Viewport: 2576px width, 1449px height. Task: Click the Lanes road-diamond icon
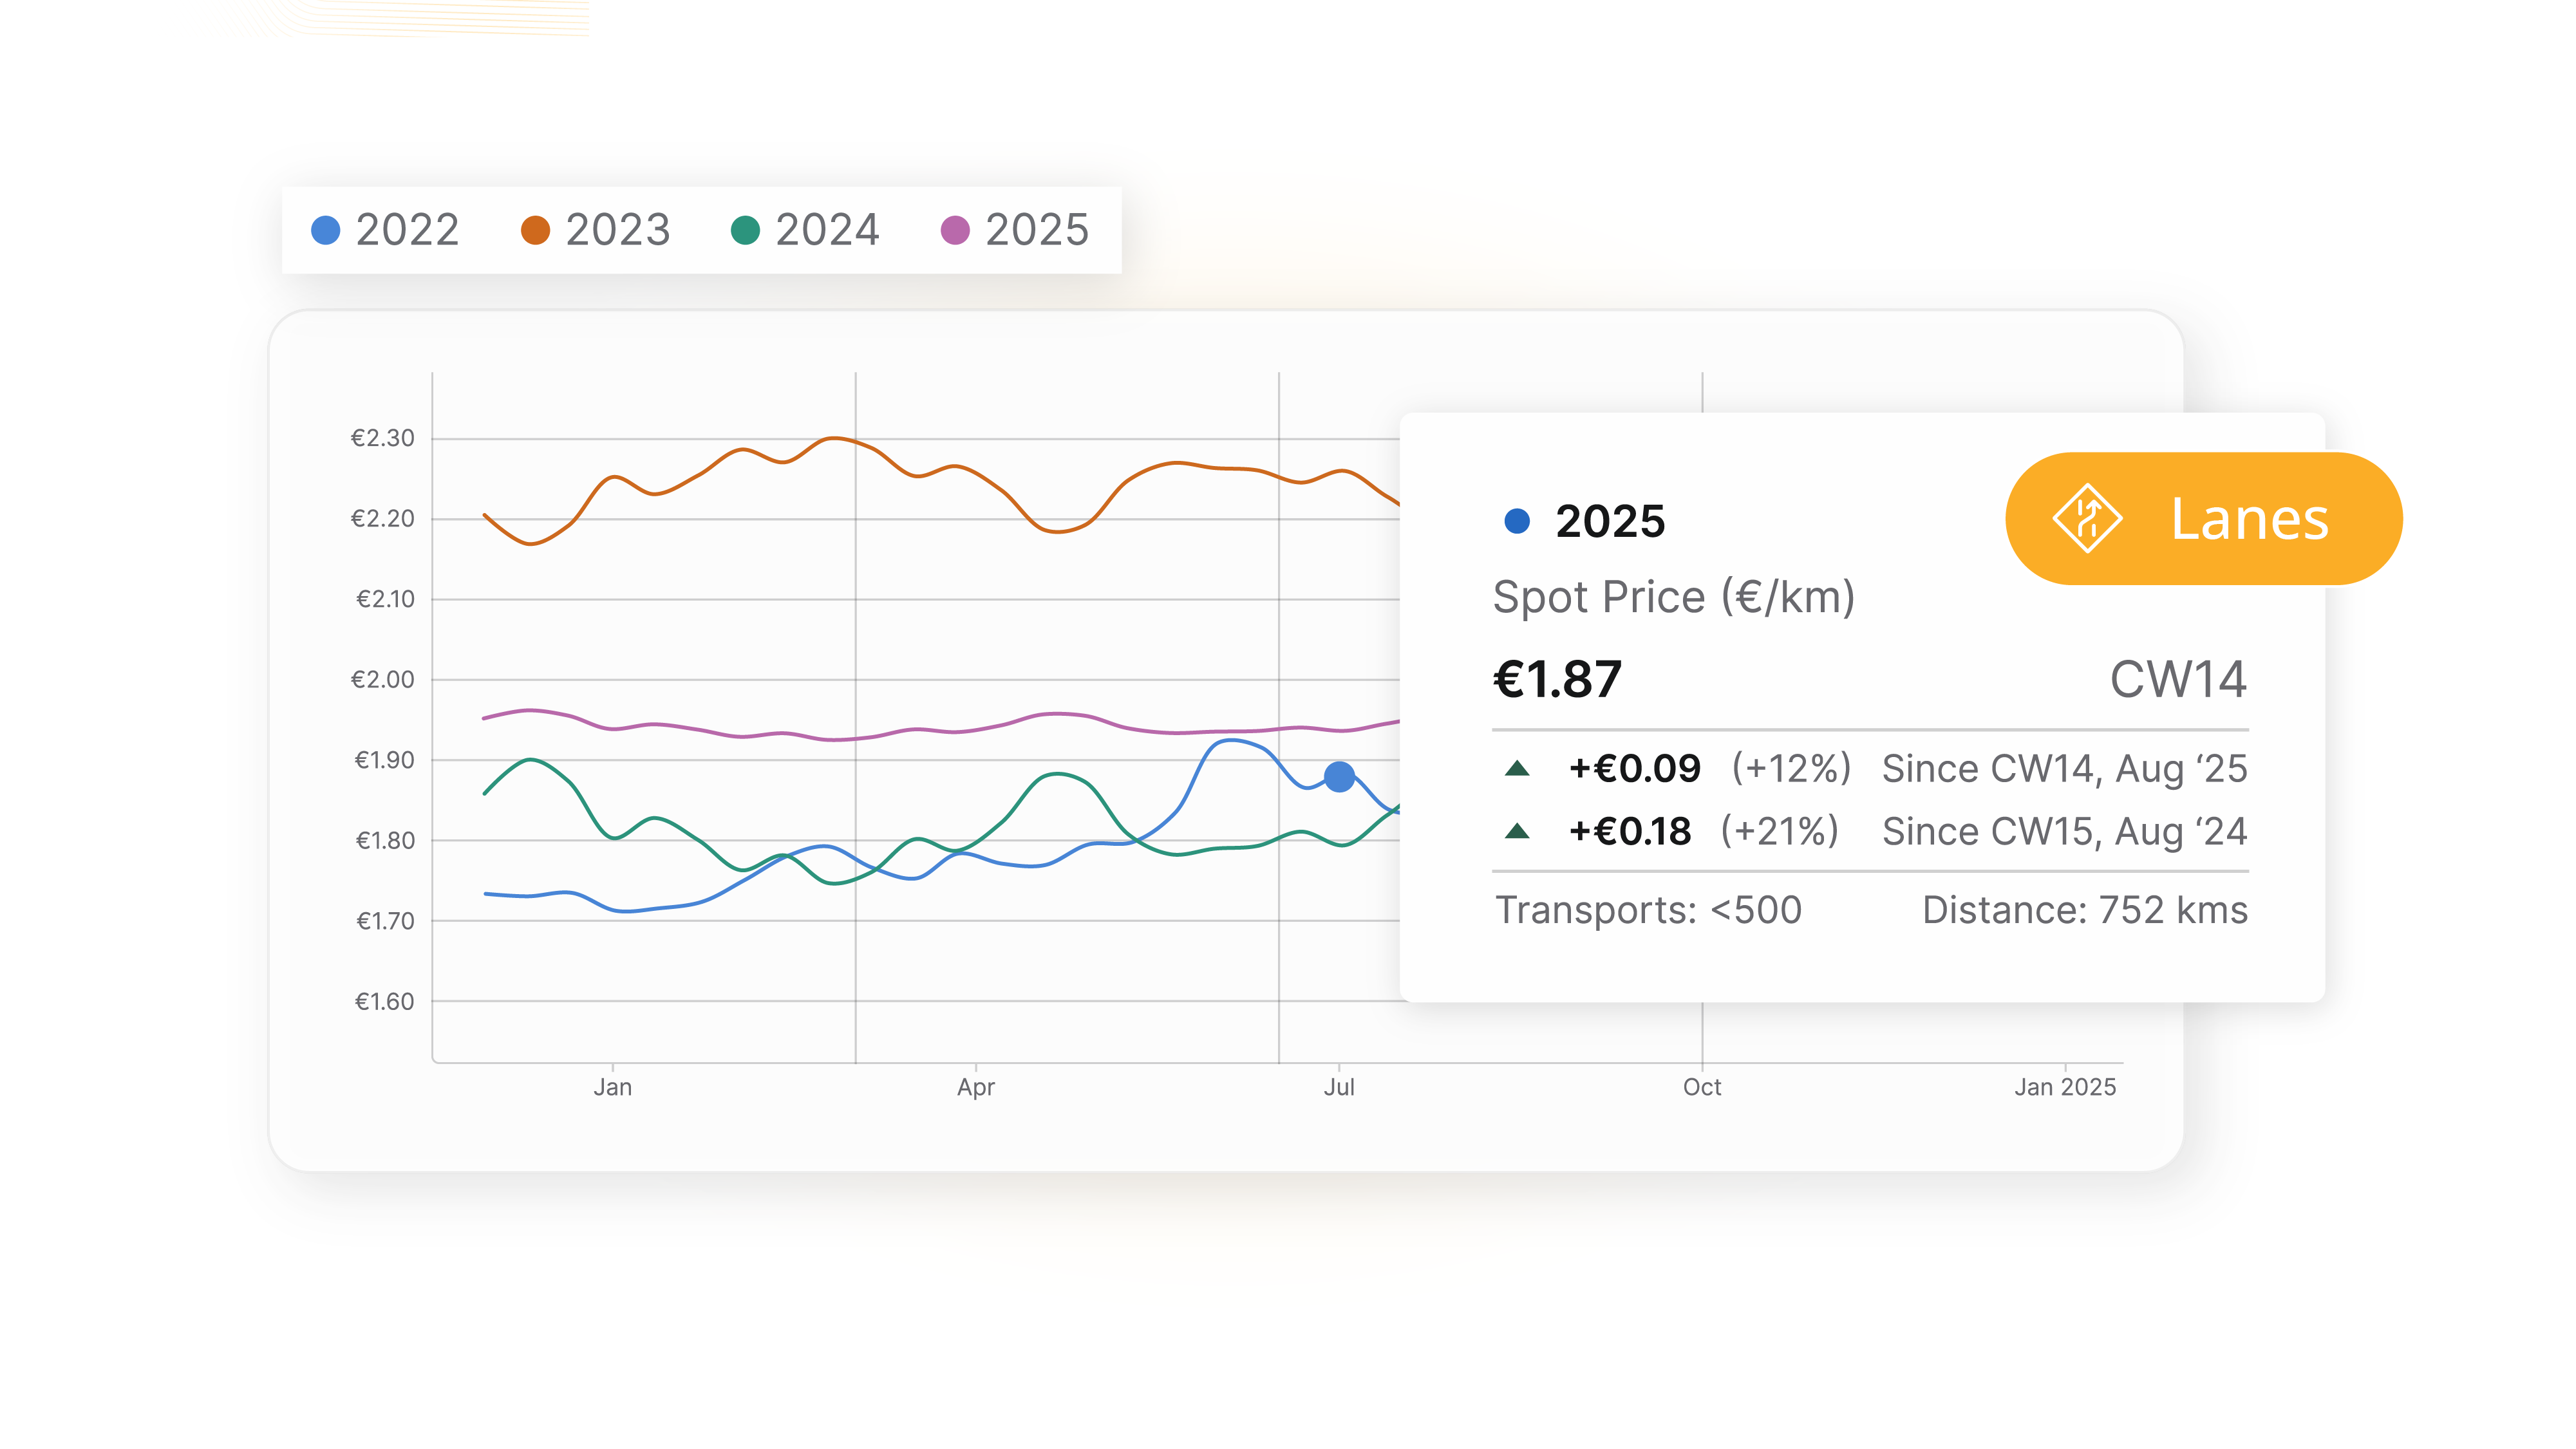tap(2087, 518)
